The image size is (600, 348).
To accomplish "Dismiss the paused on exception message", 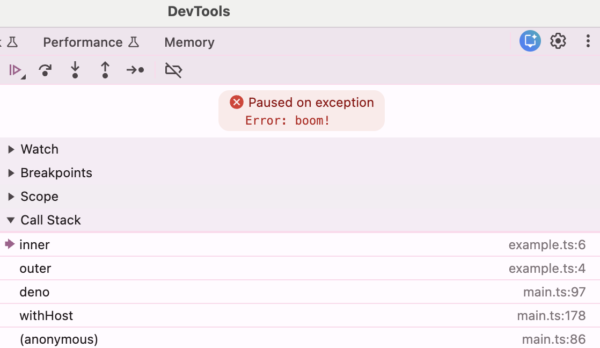I will tap(237, 102).
